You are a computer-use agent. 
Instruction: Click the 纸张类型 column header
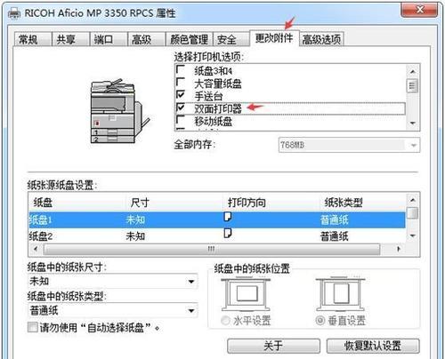point(363,203)
